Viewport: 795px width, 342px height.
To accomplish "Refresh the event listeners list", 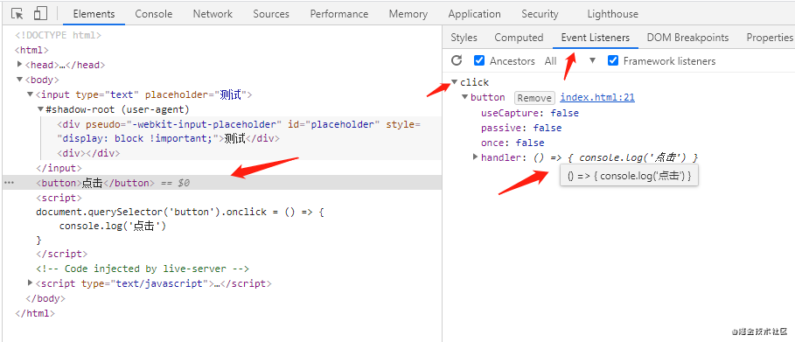I will (457, 61).
